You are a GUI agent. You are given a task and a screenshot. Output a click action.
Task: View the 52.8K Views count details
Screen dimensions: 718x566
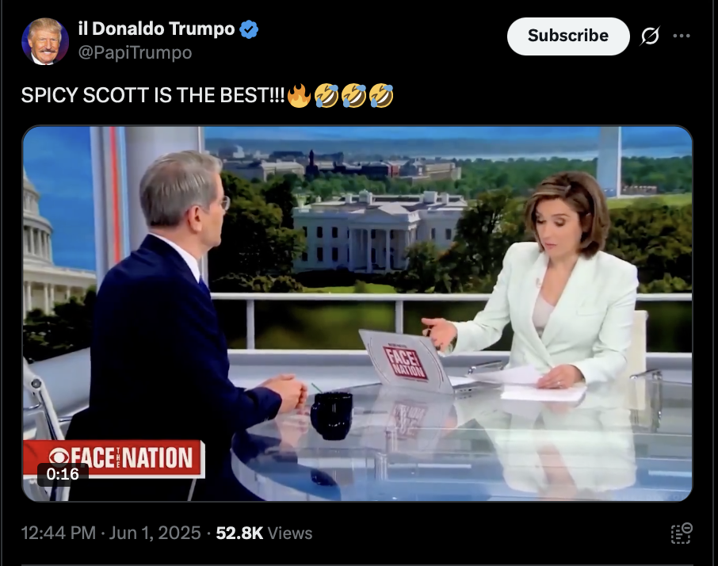(264, 533)
